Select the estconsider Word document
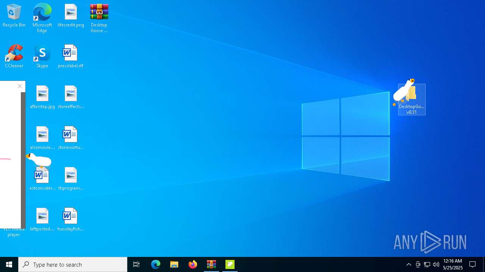The height and width of the screenshot is (272, 485). point(42,179)
